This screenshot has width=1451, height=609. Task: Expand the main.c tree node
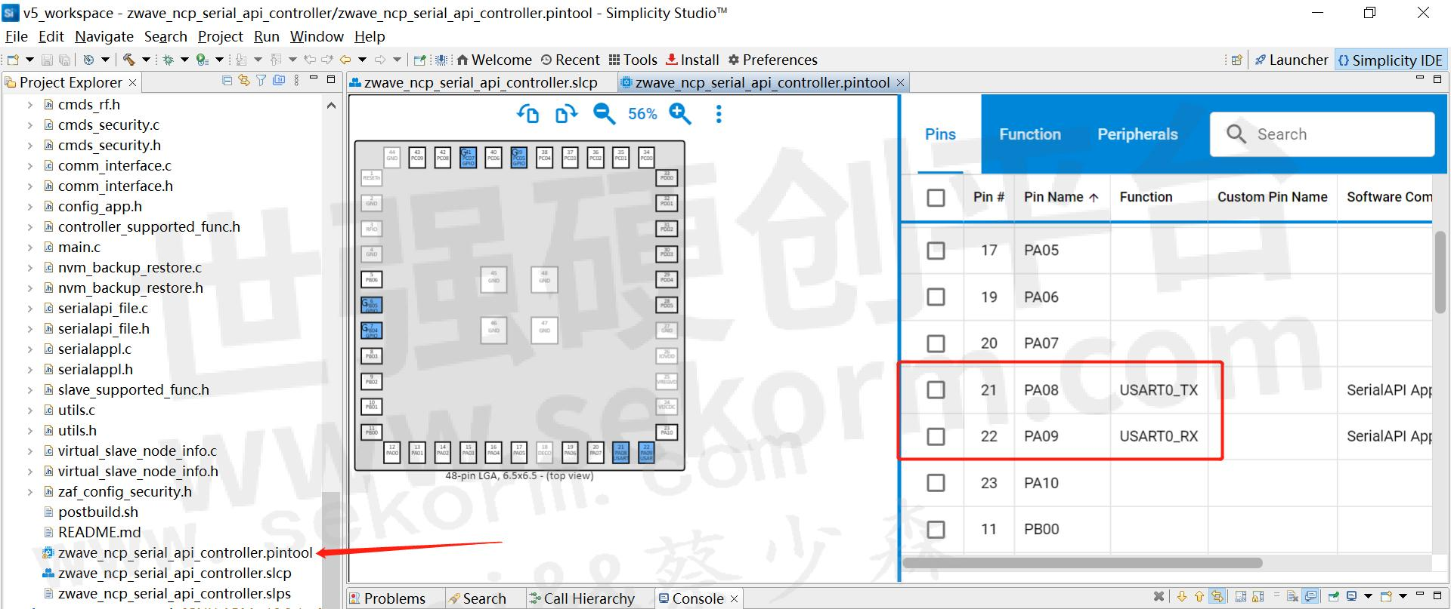(x=30, y=248)
